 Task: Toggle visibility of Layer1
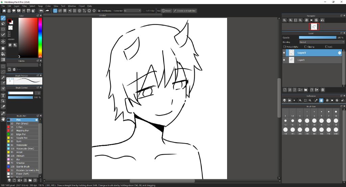(284, 60)
